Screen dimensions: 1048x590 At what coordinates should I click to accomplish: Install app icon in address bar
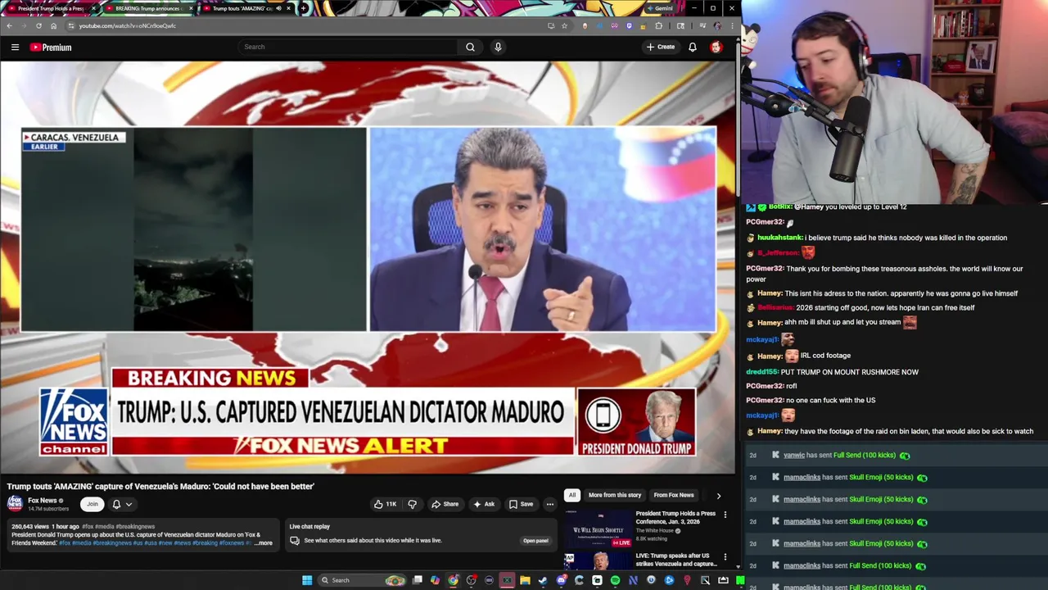(x=550, y=25)
